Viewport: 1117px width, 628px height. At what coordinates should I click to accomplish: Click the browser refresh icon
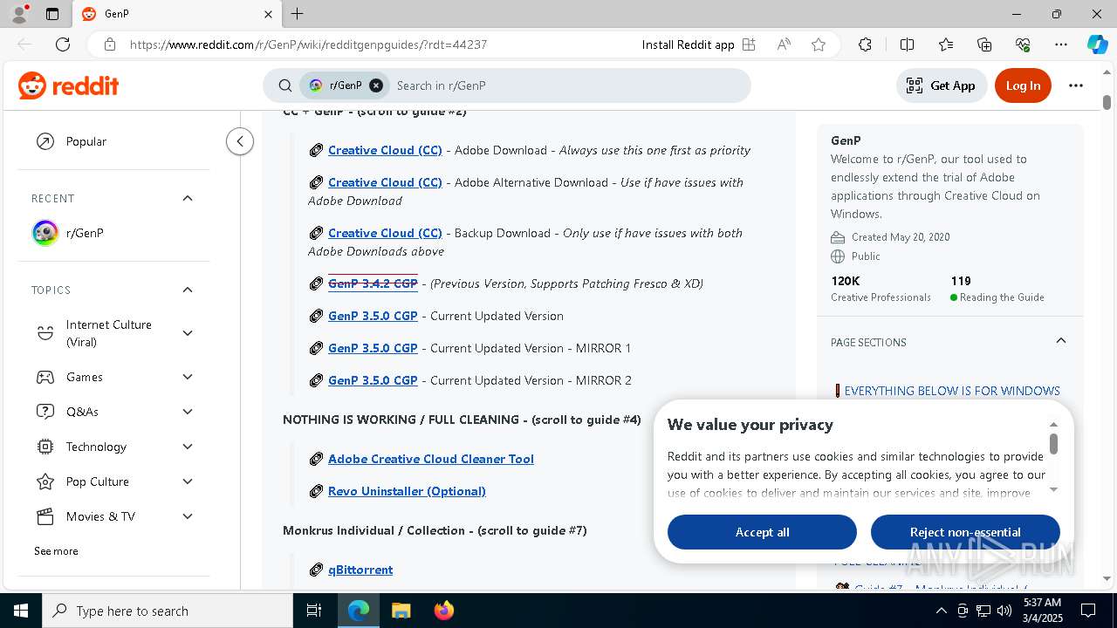63,44
